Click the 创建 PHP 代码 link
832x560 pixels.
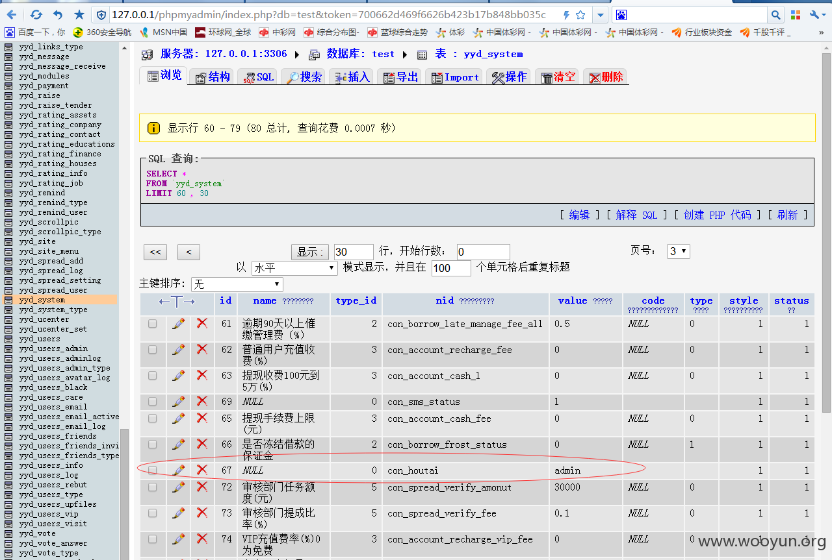coord(717,215)
